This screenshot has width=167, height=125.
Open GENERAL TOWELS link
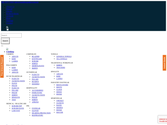point(64,56)
